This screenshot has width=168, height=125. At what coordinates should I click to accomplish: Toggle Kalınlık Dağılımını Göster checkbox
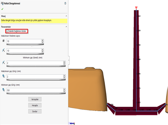(8, 31)
